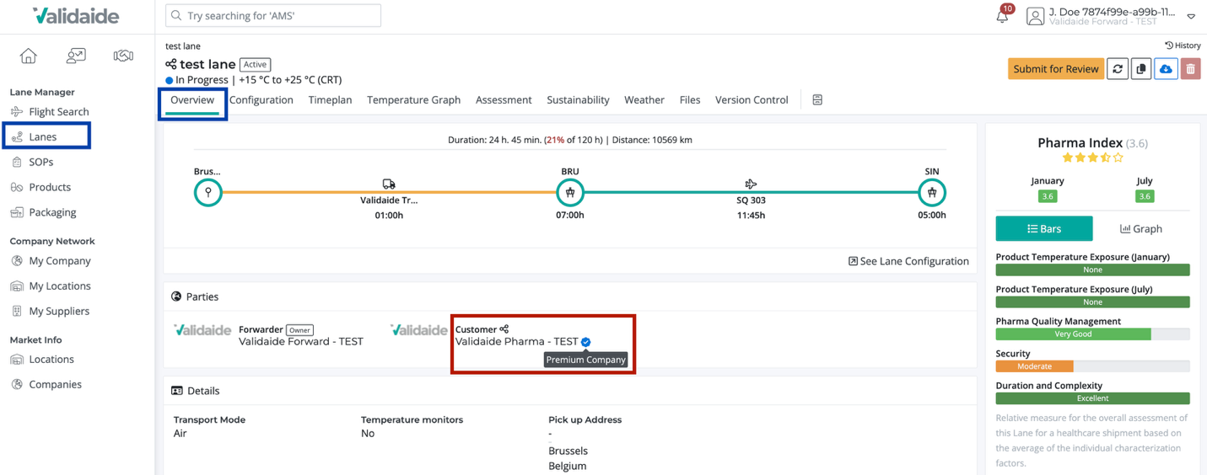Click the Active status badge
This screenshot has height=475, width=1207.
(x=255, y=64)
